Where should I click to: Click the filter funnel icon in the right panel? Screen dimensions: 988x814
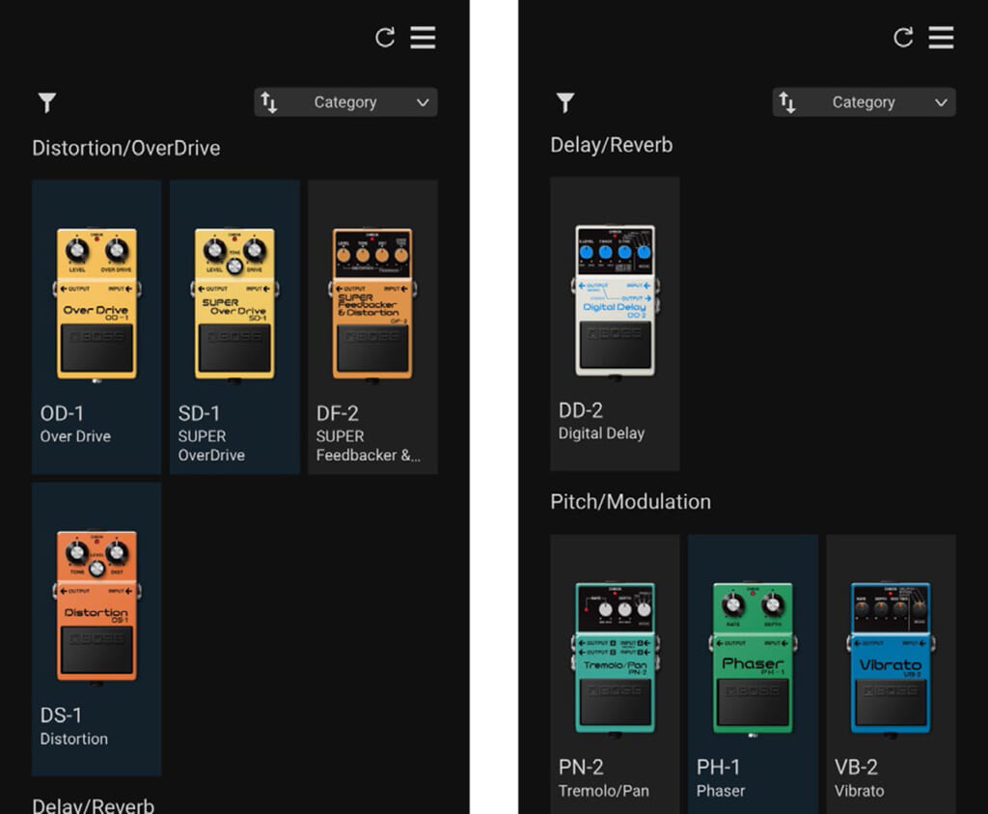click(x=565, y=102)
